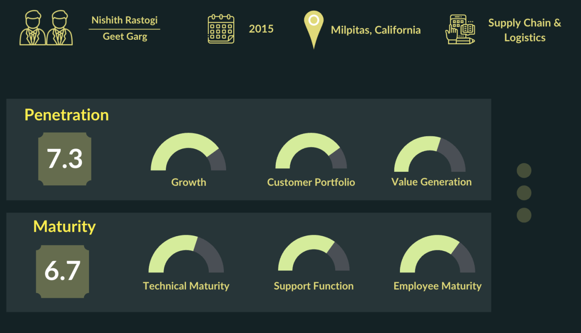
Task: Click the Maturity section heading
Action: 64,226
